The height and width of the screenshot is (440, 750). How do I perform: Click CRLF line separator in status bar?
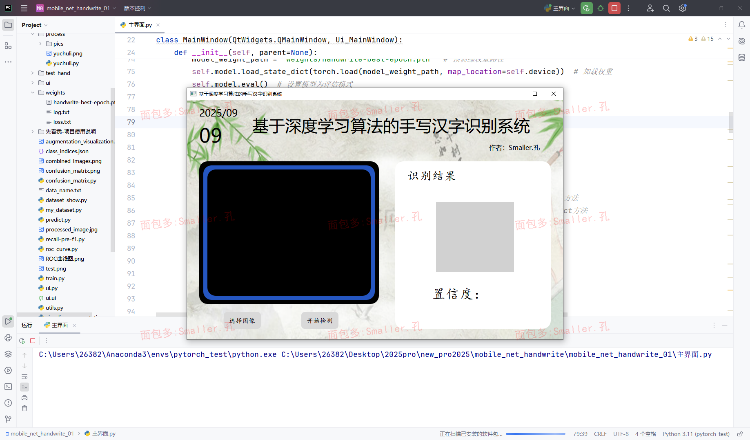(x=600, y=434)
